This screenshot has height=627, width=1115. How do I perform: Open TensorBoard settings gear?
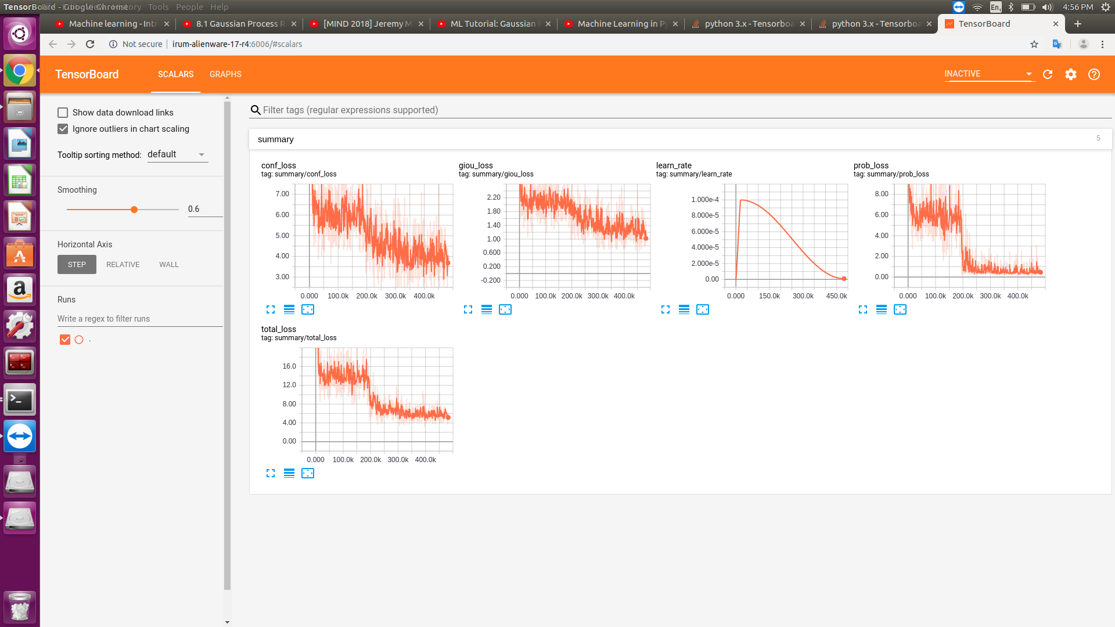pyautogui.click(x=1071, y=74)
